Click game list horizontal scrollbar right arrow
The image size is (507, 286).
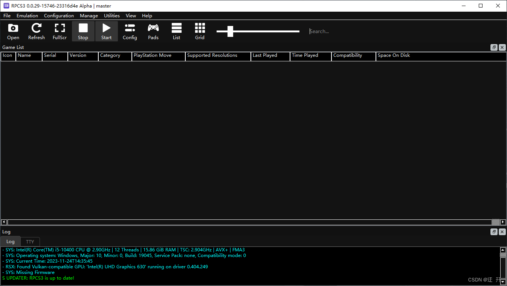[x=503, y=222]
